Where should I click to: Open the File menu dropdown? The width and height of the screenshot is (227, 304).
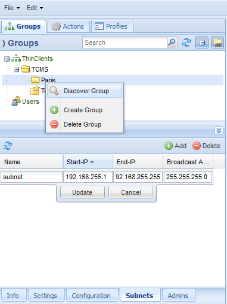point(12,8)
